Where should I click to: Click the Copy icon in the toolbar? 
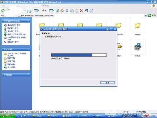(72, 11)
